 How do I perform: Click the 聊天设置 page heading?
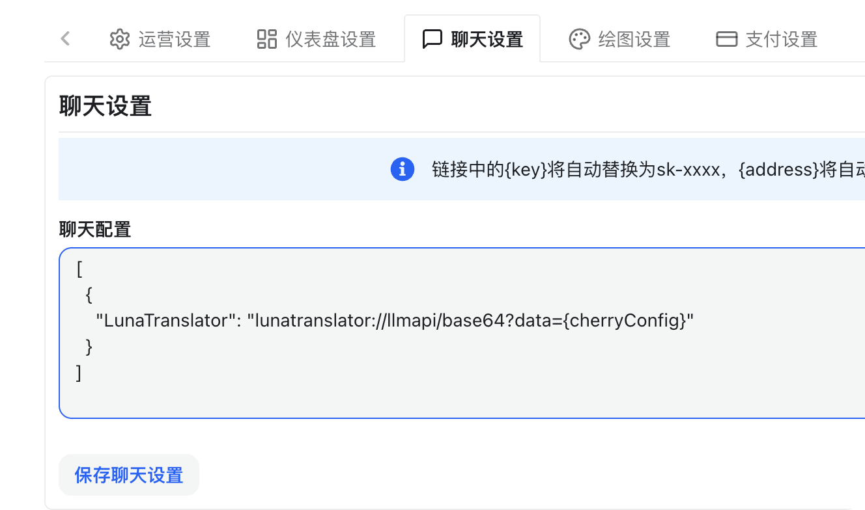tap(104, 106)
